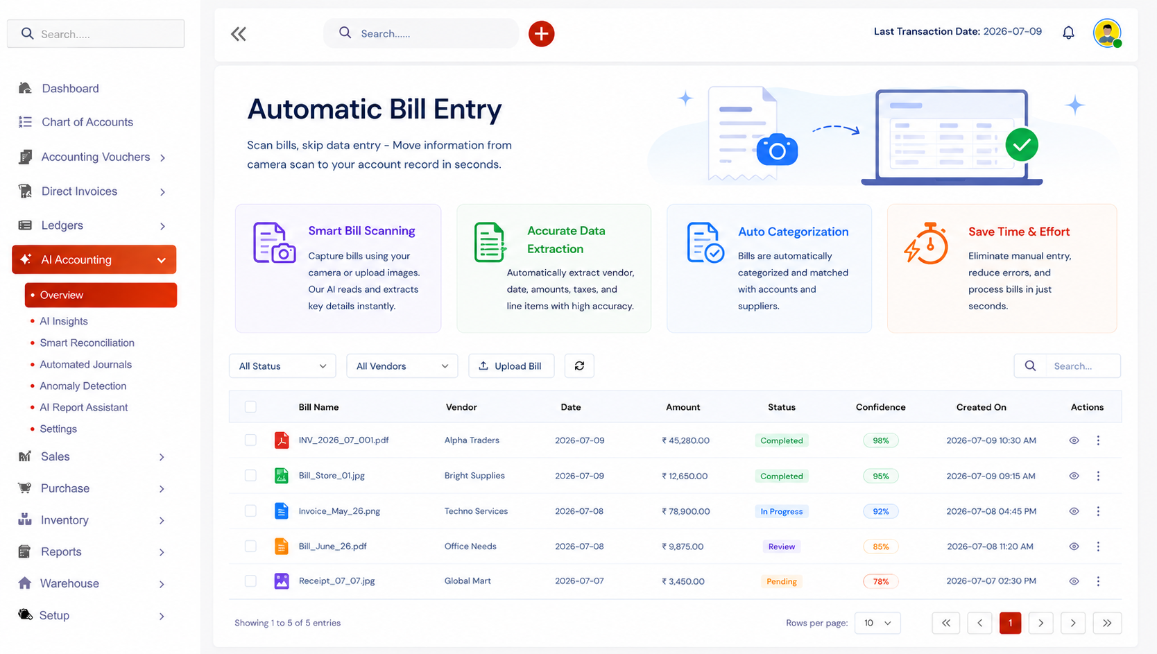Expand the Accounting Vouchers menu

94,157
